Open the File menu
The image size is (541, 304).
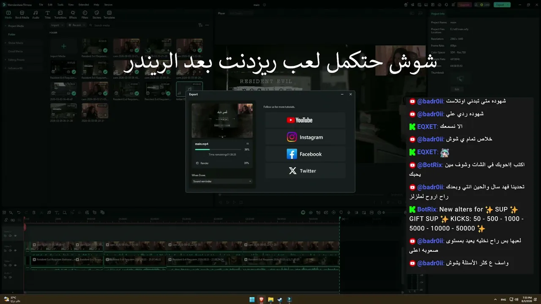click(x=41, y=5)
